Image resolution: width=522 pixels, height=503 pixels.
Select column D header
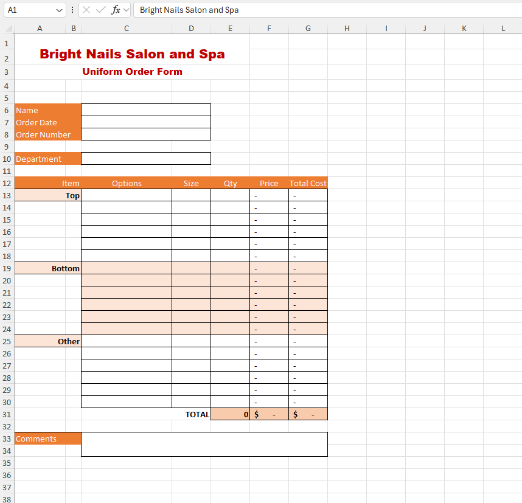pos(191,29)
